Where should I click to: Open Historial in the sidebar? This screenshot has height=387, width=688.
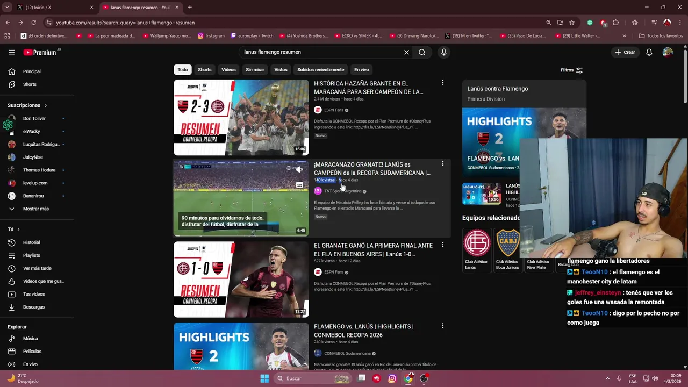tap(37, 242)
